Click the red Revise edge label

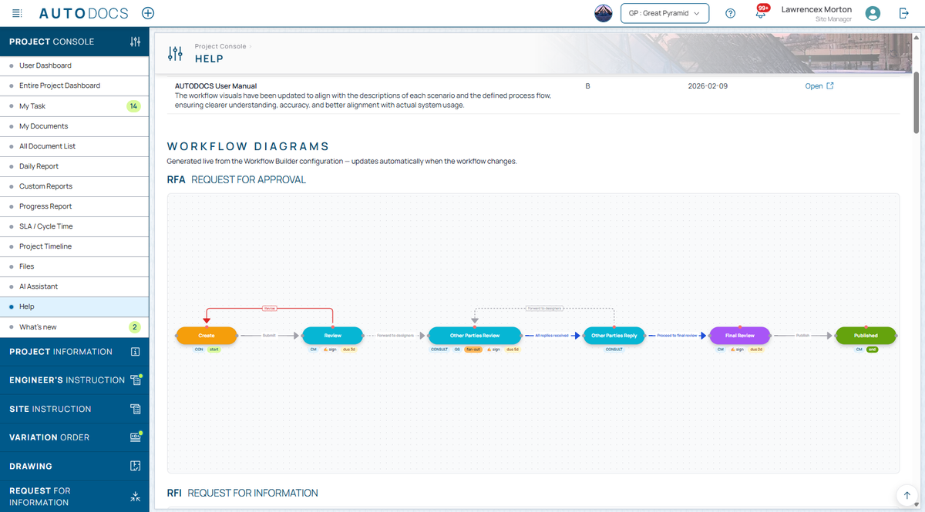[270, 308]
